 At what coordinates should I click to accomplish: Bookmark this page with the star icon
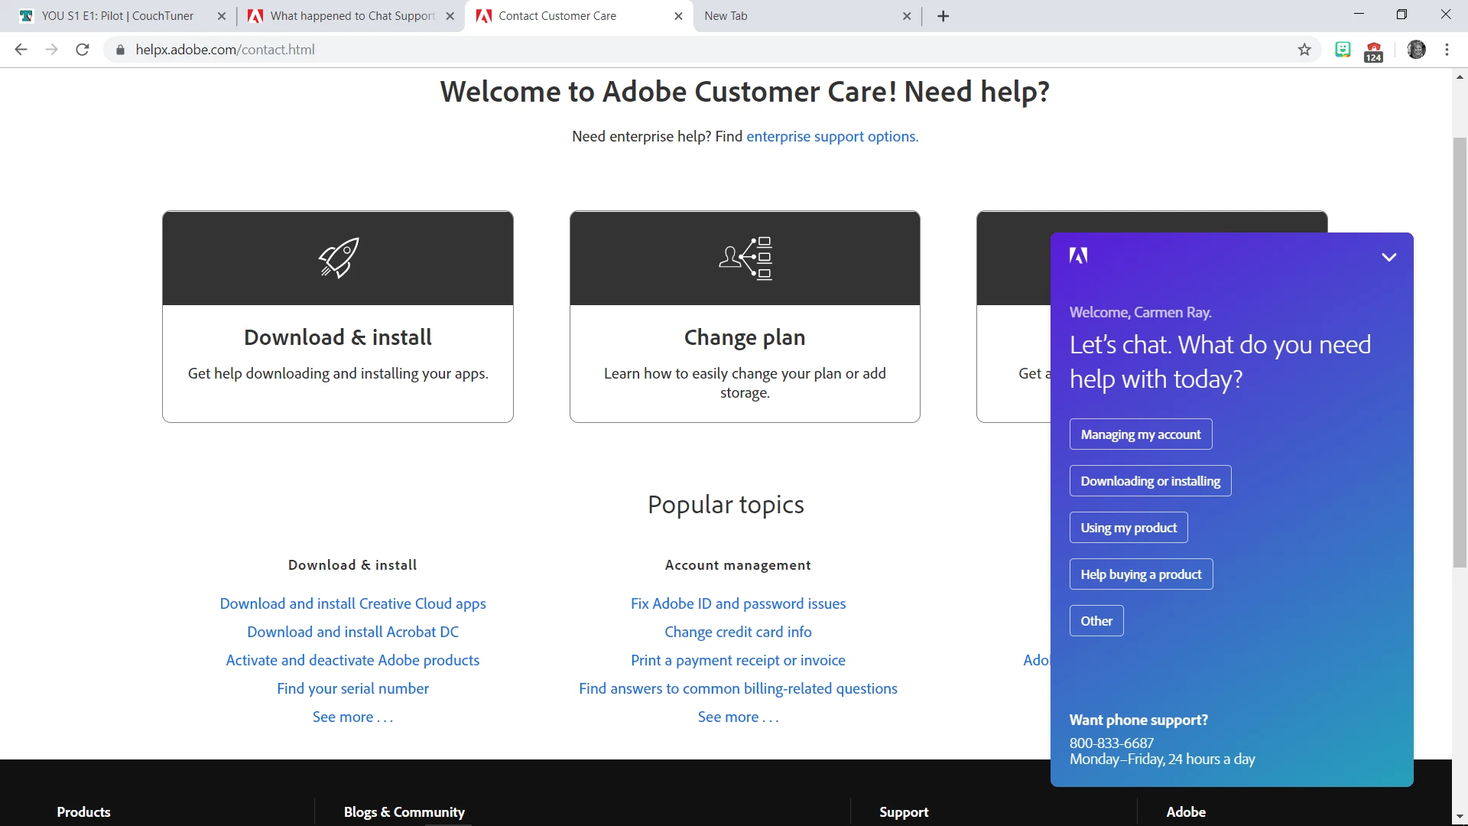pos(1304,50)
